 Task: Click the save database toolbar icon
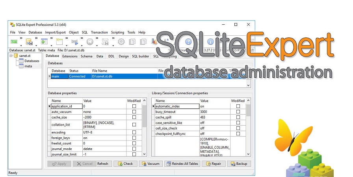pyautogui.click(x=29, y=42)
